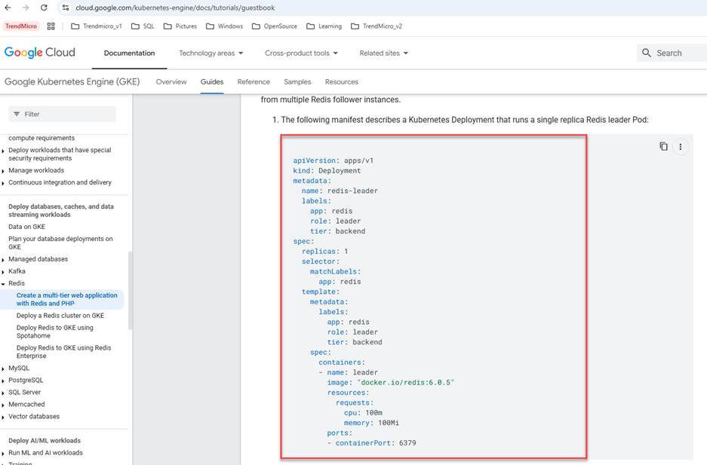The image size is (707, 465).
Task: Expand the Vector databases section
Action: (x=34, y=417)
